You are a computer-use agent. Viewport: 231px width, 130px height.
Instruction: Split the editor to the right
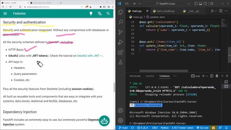pyautogui.click(x=221, y=11)
